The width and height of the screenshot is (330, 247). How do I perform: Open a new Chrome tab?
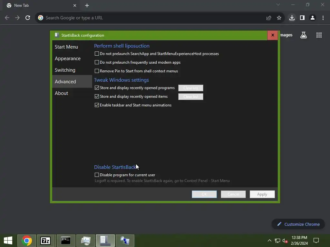coord(87,5)
